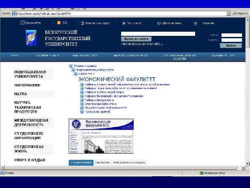Click arrow icon beside Электронная библиотека
The width and height of the screenshot is (250, 188).
pyautogui.click(x=82, y=104)
